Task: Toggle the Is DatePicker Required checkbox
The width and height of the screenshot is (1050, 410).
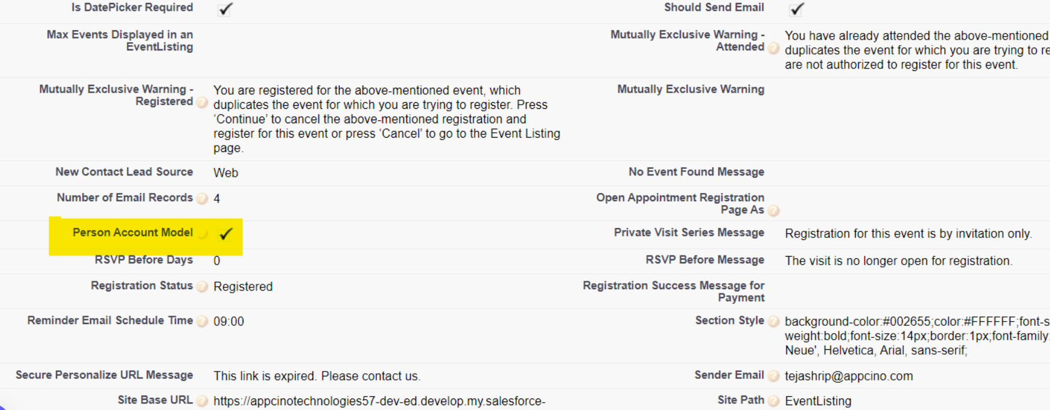Action: (x=225, y=9)
